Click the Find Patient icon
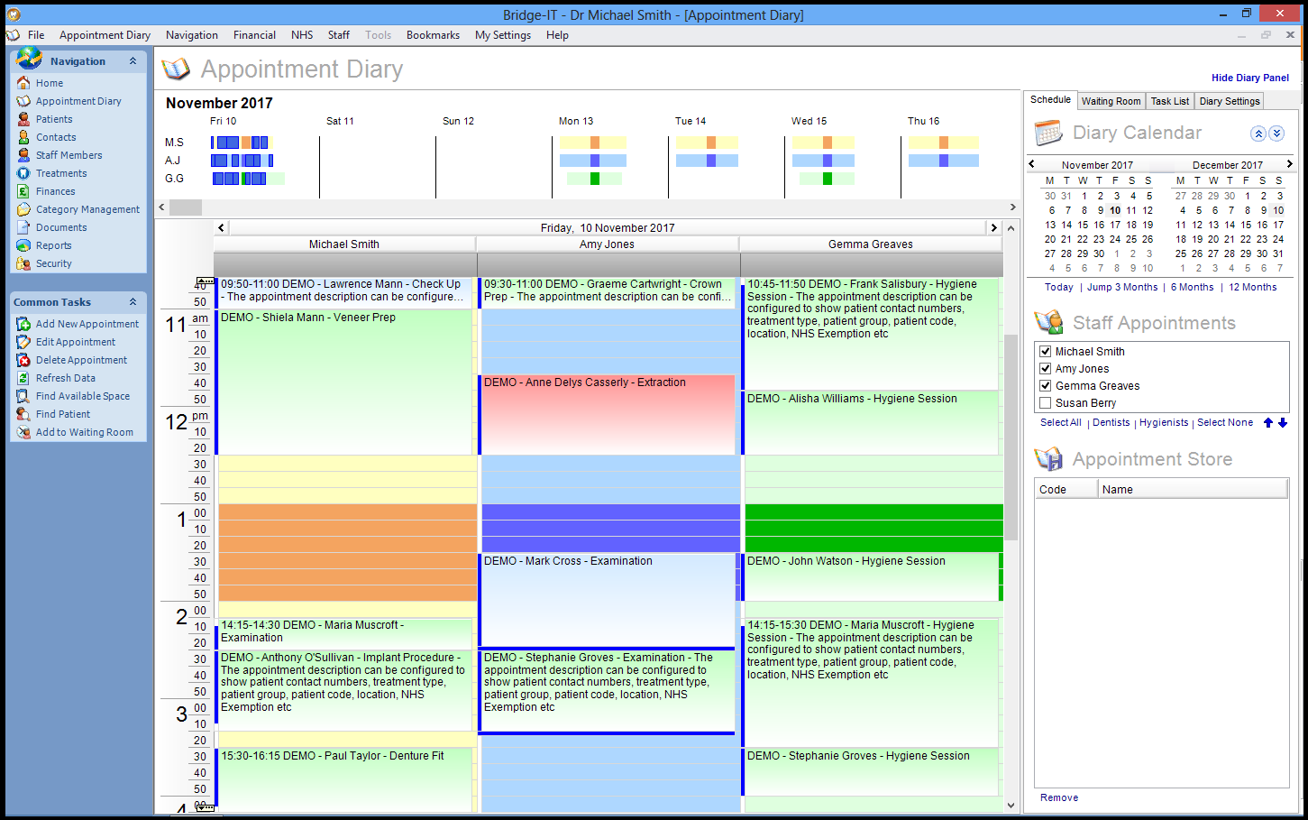Screen dimensions: 1308x820 (23, 414)
